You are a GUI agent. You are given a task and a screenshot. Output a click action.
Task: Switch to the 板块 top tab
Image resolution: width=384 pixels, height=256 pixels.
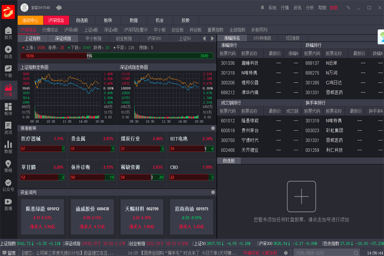108,20
